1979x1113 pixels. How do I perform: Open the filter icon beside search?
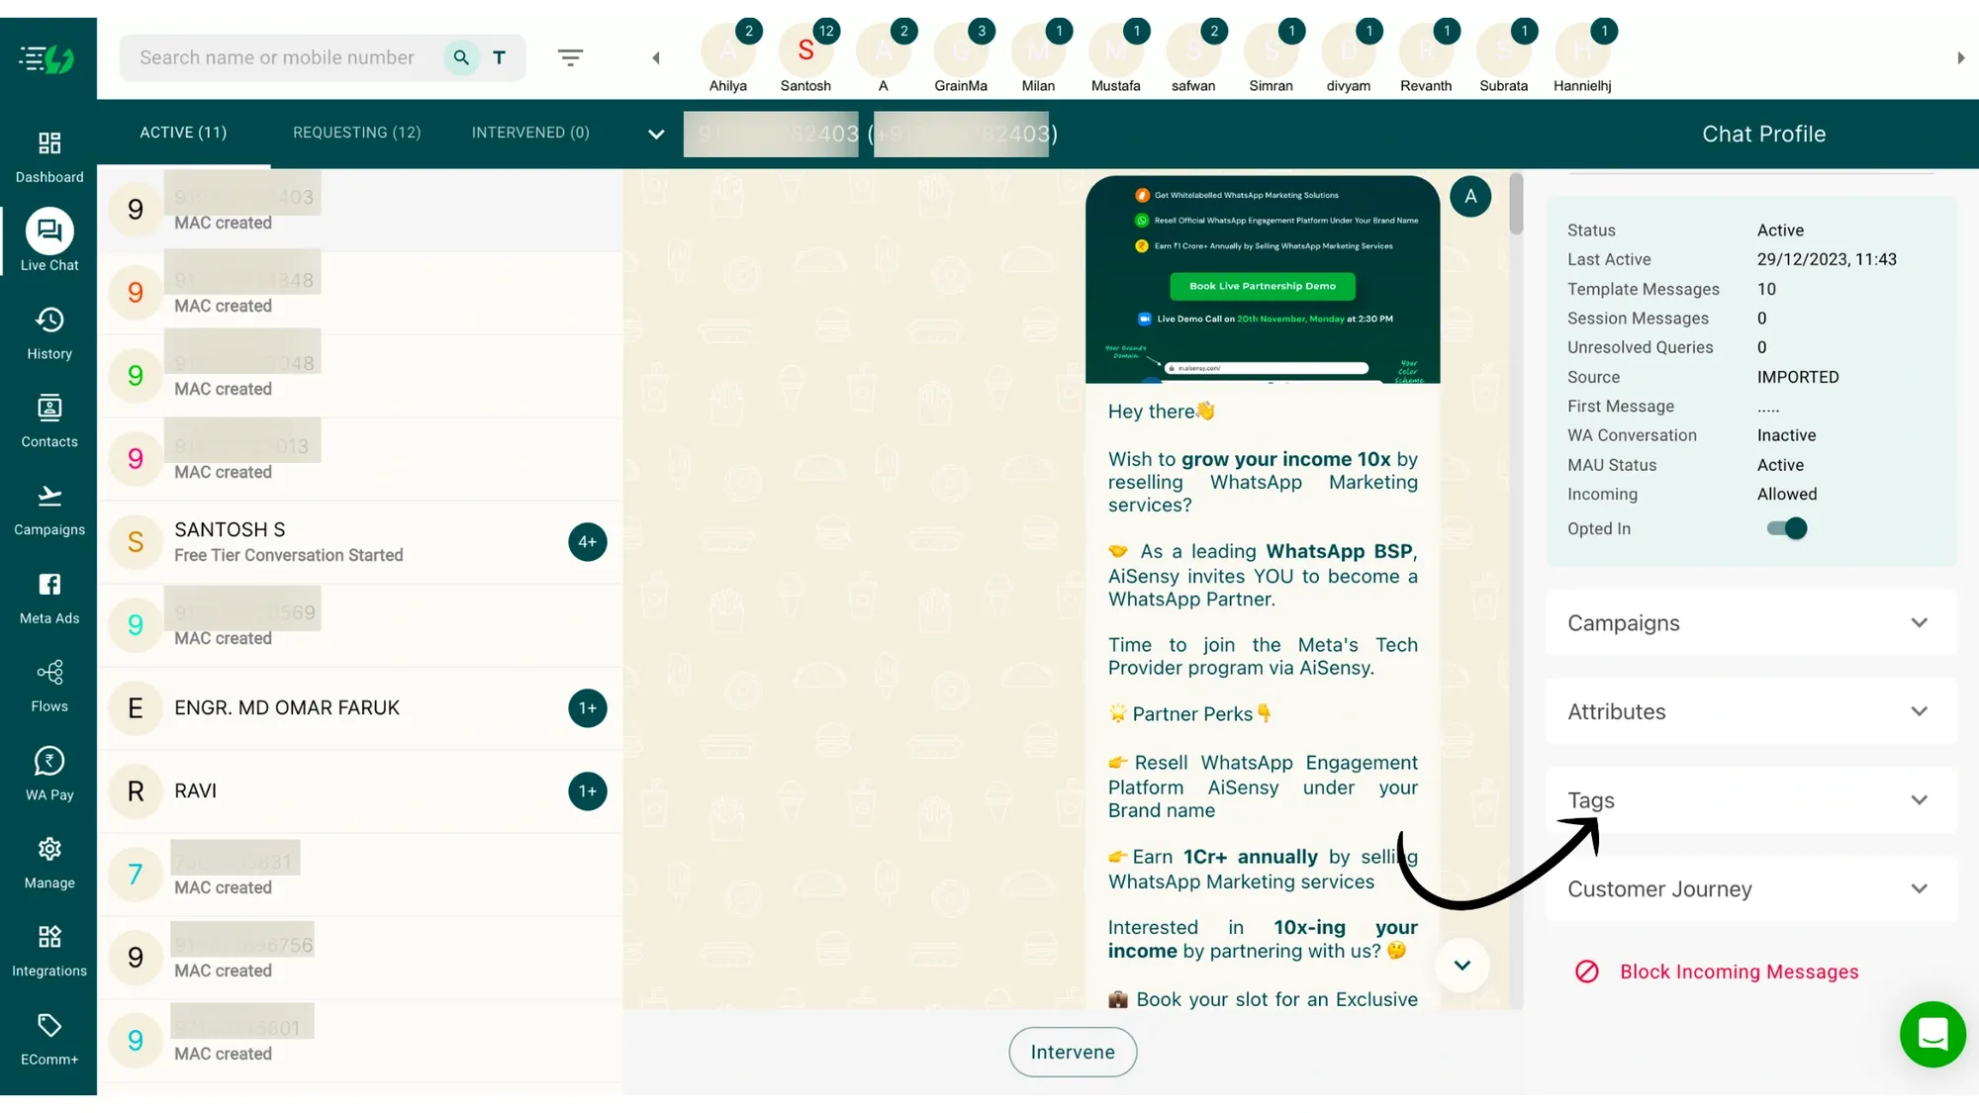click(x=571, y=57)
